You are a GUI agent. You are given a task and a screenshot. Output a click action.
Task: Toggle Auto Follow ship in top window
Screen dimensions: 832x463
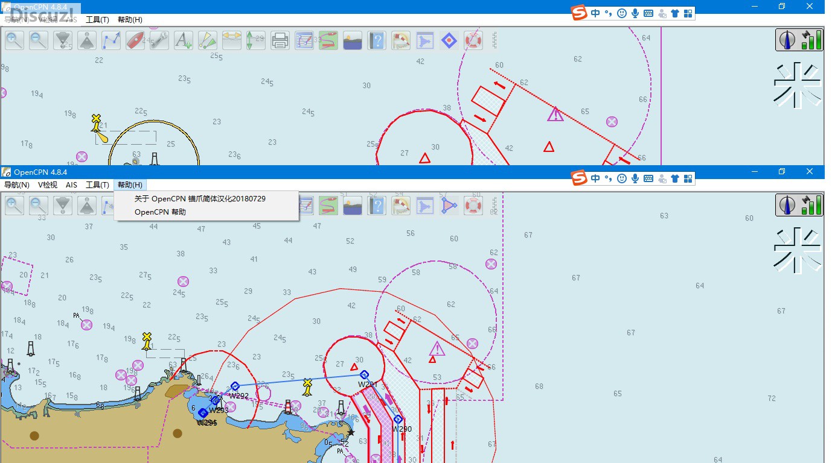coord(135,40)
